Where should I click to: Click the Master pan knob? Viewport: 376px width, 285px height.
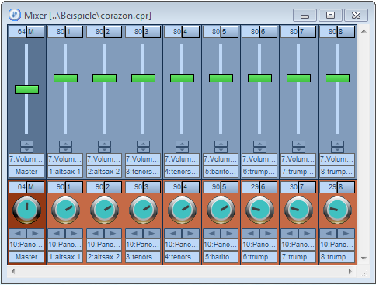(26, 210)
